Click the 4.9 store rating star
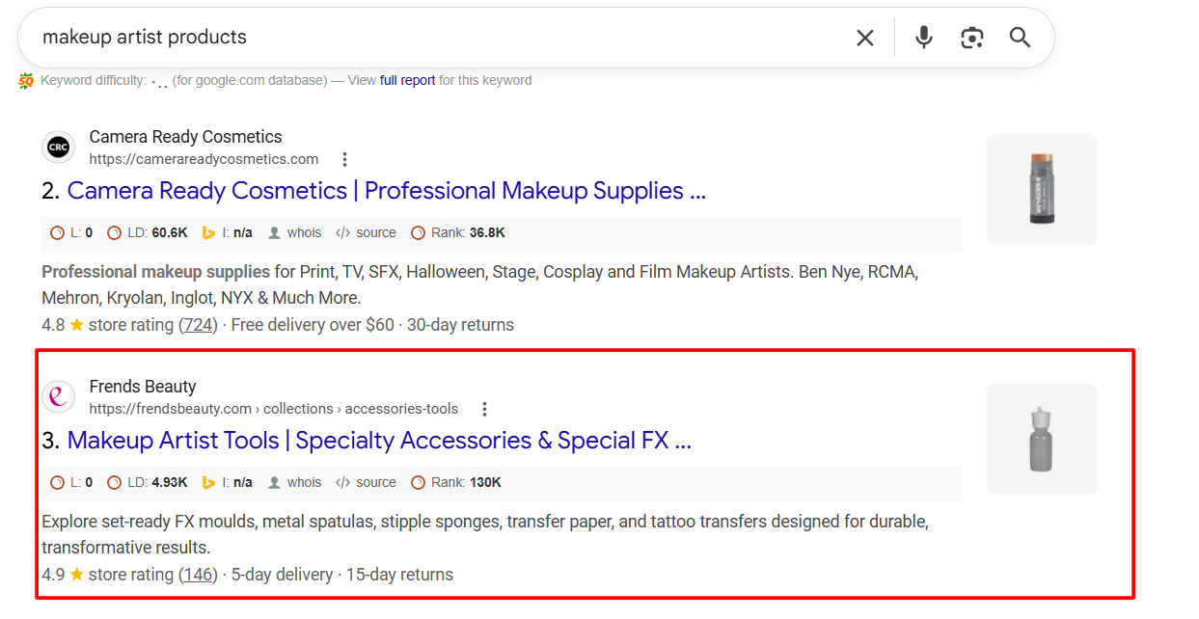Screen dimensions: 1199x619 coord(77,575)
